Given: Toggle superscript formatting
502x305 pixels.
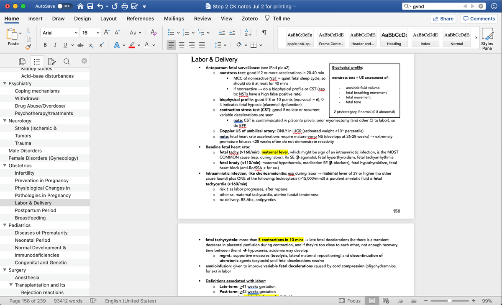Looking at the screenshot, I should 101,44.
